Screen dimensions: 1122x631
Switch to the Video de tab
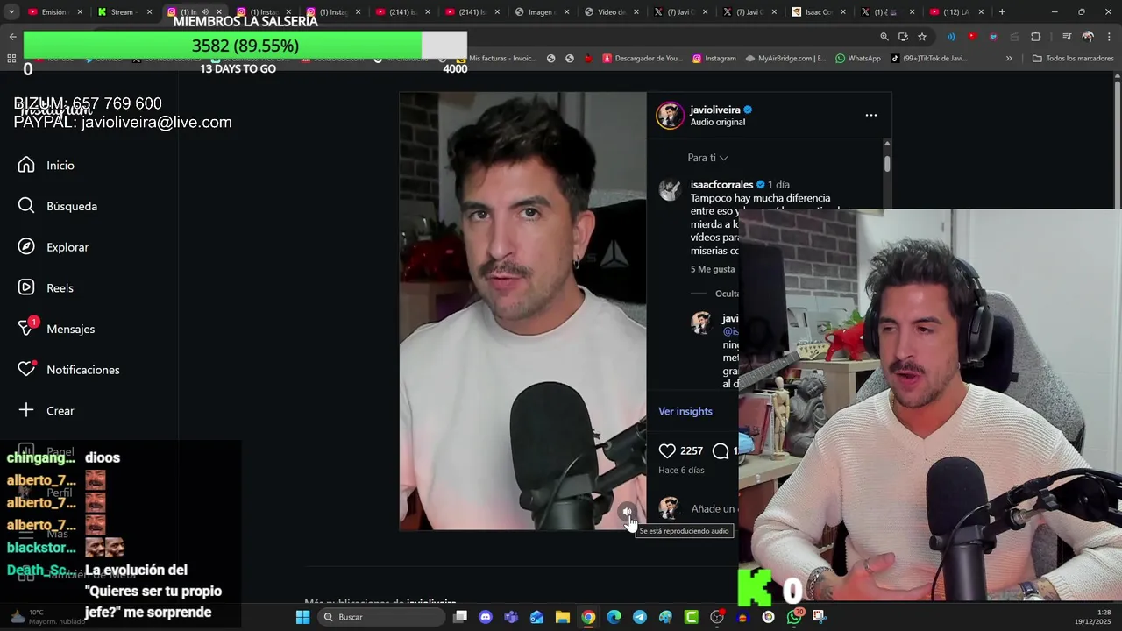click(612, 12)
